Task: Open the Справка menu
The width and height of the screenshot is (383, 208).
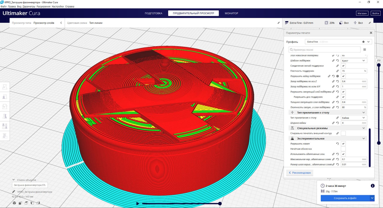Action: (69, 6)
